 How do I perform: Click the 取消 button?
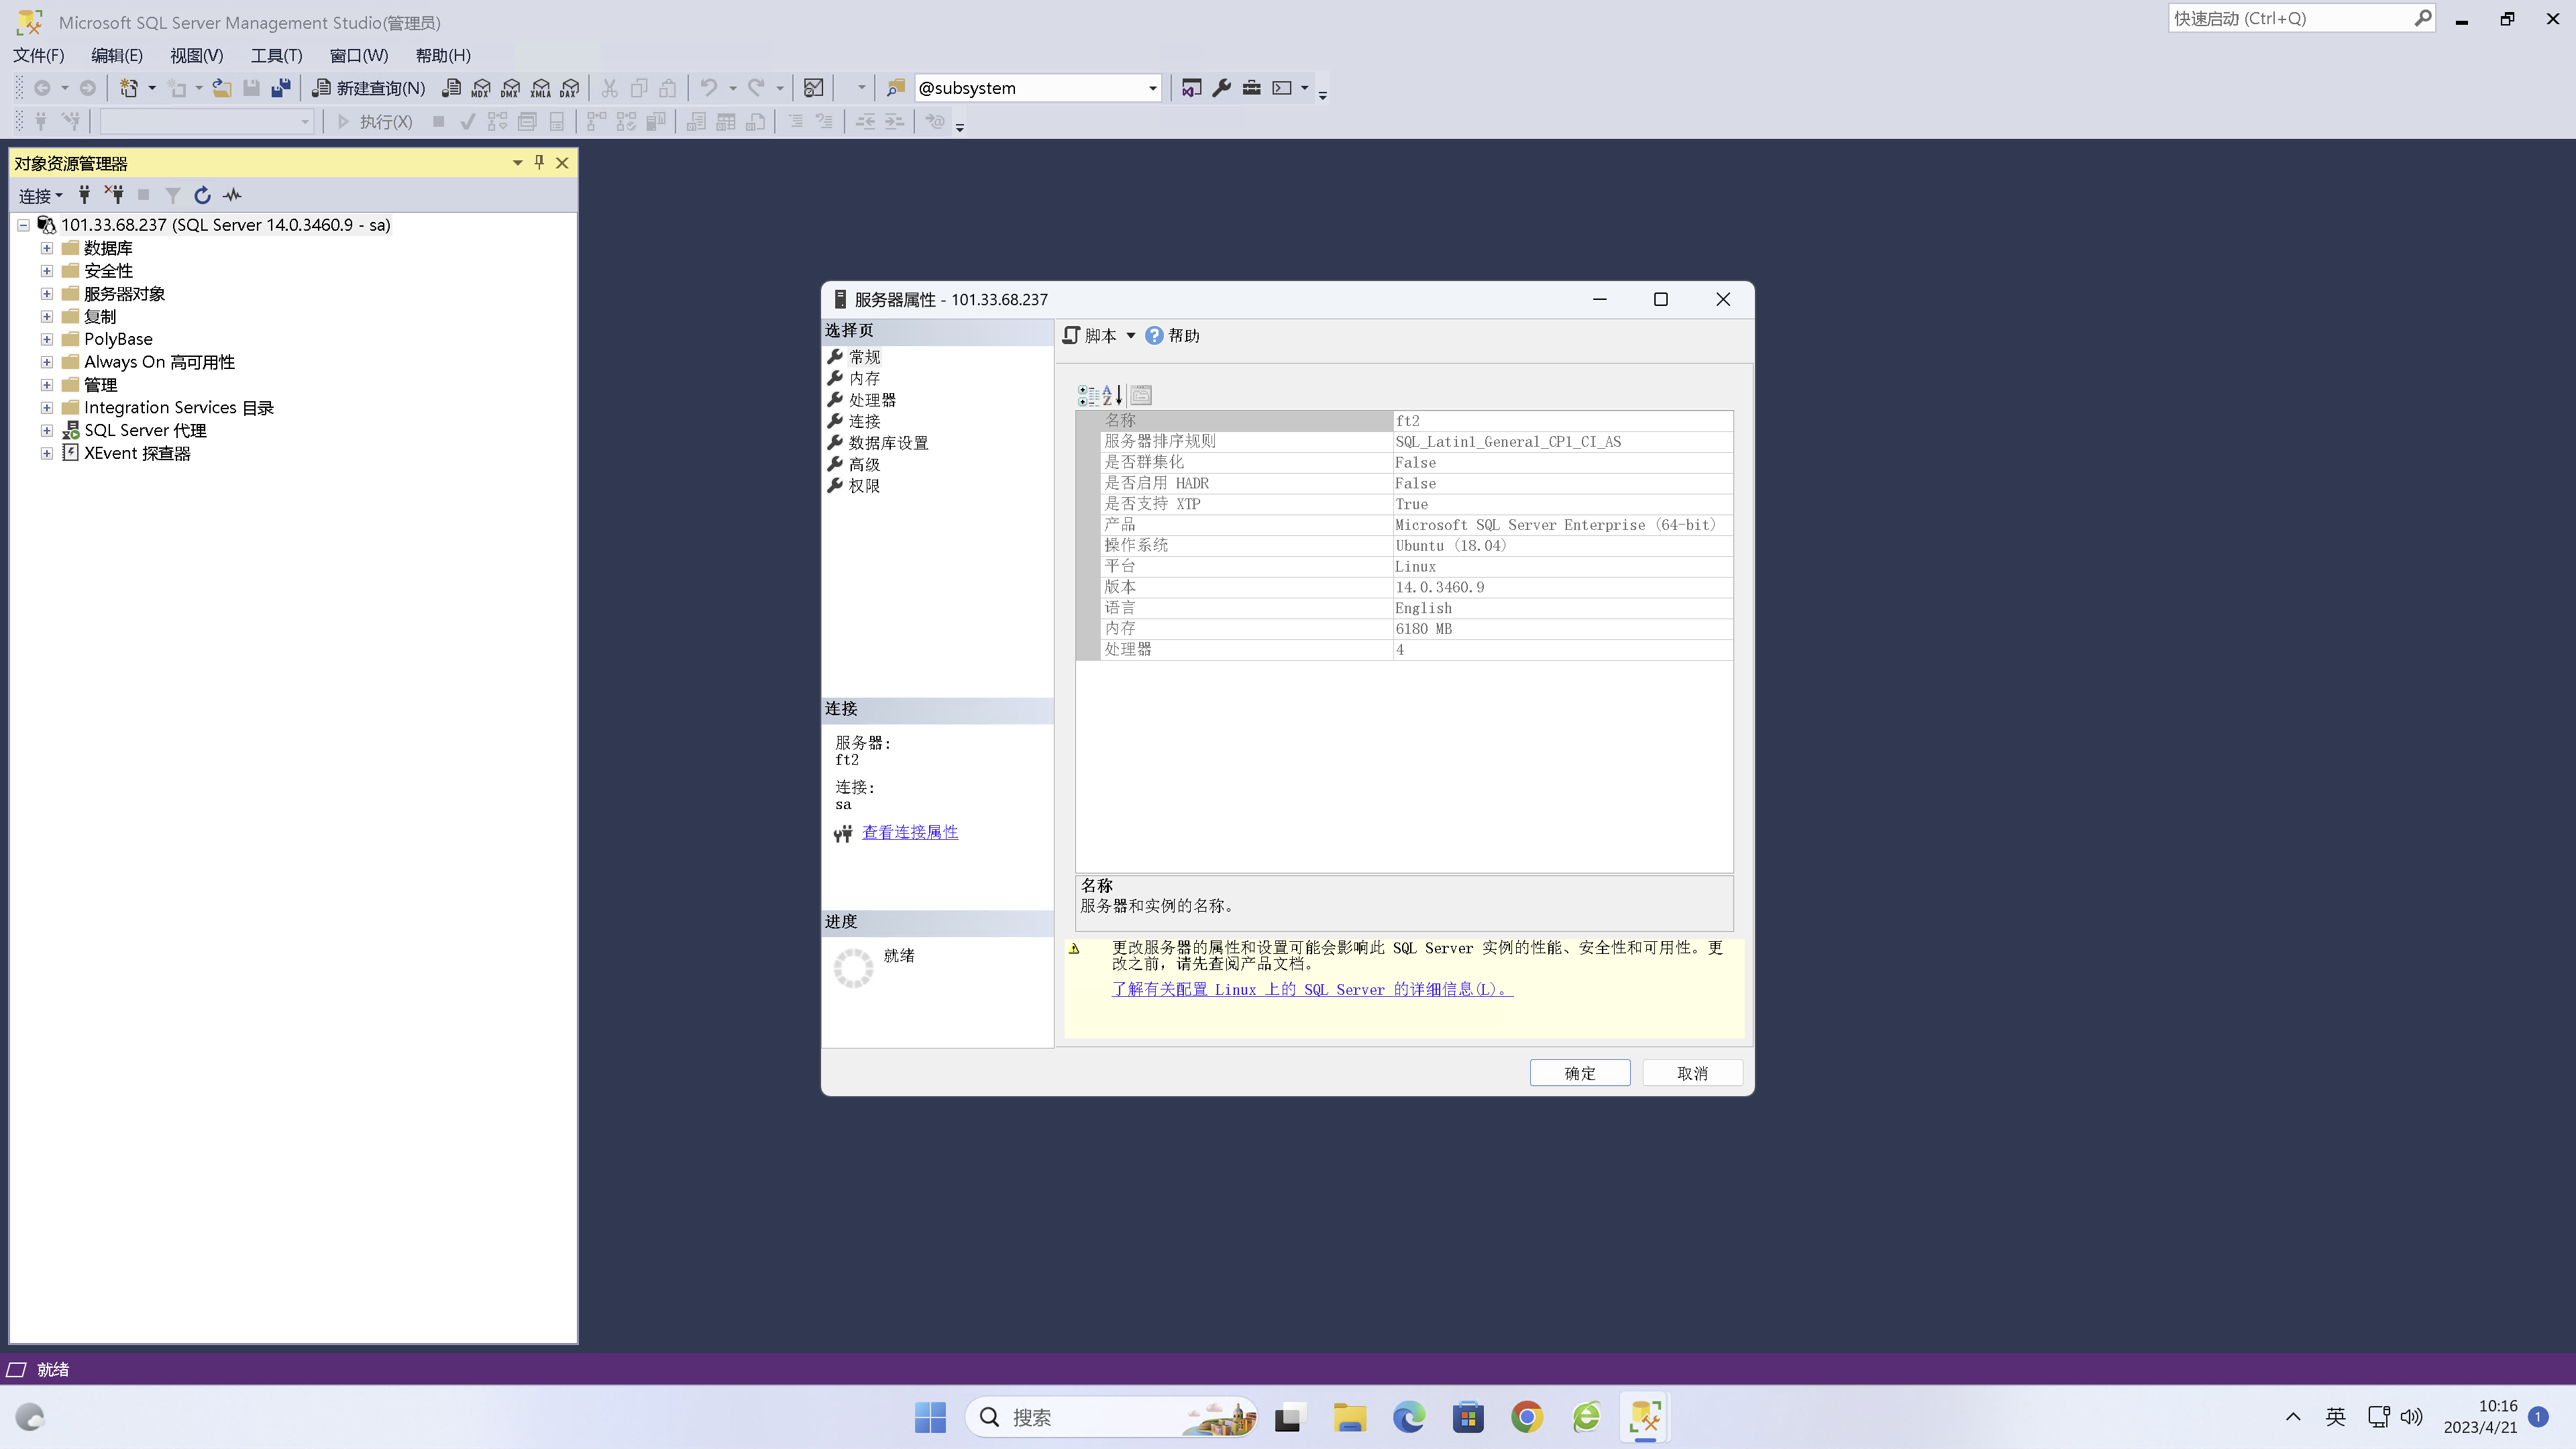[1692, 1073]
